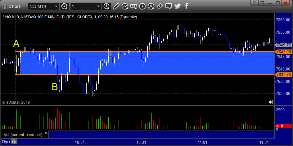The height and width of the screenshot is (146, 293).
Task: Click the 7840.00 price axis label
Action: [x=283, y=69]
